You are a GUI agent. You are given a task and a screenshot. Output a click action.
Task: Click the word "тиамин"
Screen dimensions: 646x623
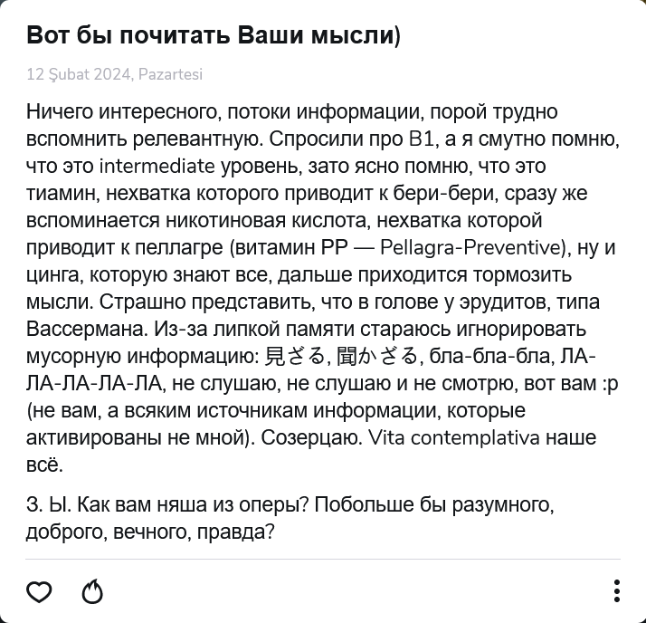coord(56,194)
